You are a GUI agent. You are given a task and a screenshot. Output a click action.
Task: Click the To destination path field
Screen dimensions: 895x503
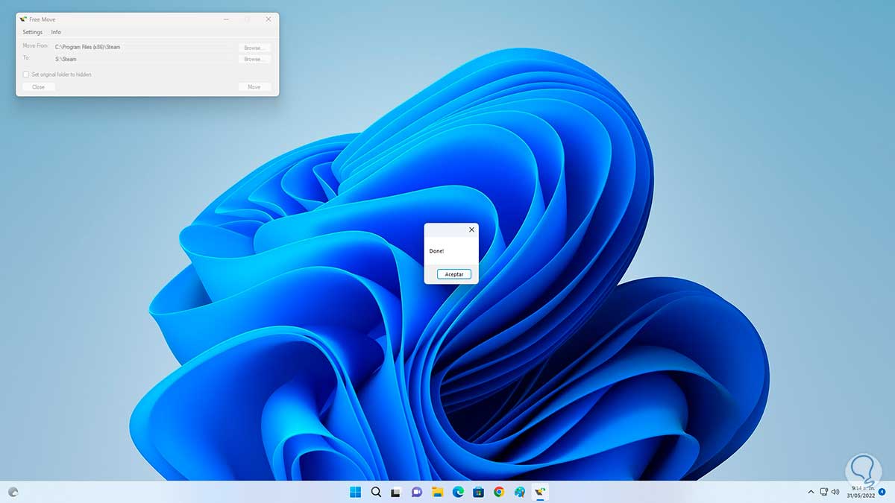pyautogui.click(x=143, y=59)
